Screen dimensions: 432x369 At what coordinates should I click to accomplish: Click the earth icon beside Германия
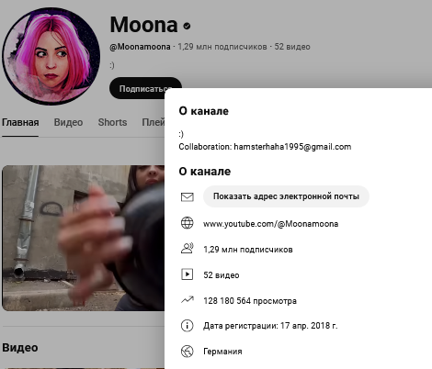coord(187,352)
